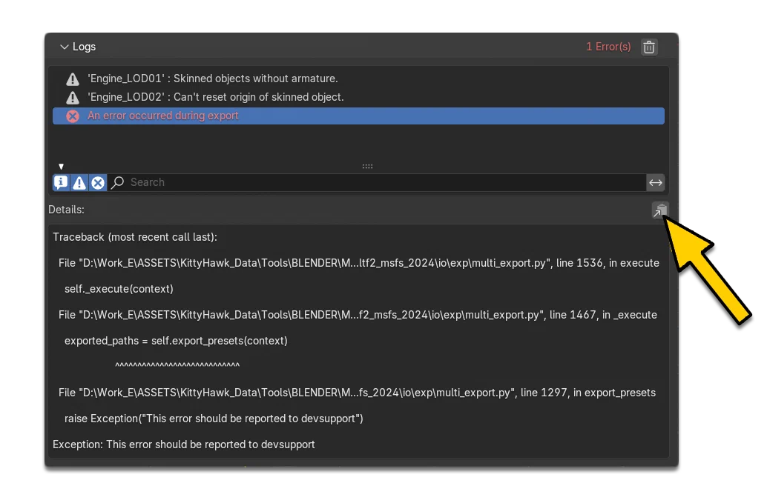Image resolution: width=767 pixels, height=503 pixels.
Task: Select the Engine_LOD02 warning entry
Action: point(358,97)
